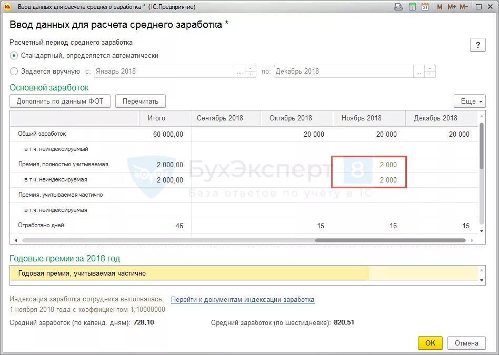Click the M+ memory add button

(x=452, y=7)
